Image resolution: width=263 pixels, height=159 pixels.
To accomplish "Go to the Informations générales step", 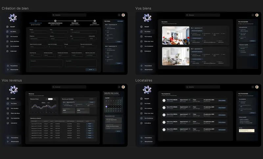I will (x=36, y=22).
